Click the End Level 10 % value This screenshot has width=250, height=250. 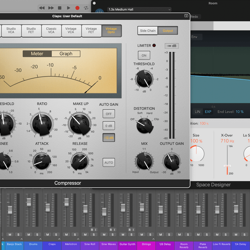tap(240, 112)
